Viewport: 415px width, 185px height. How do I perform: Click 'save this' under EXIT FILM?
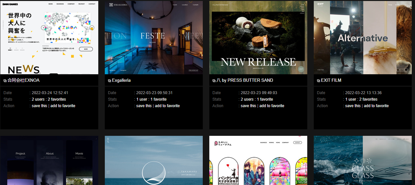pos(353,106)
